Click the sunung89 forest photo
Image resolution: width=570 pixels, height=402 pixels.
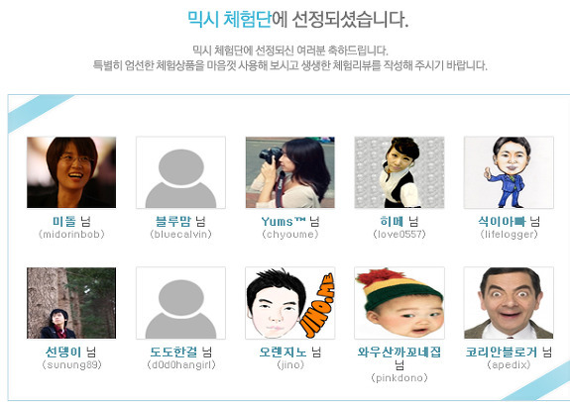click(x=71, y=303)
